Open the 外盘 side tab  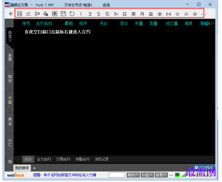10,100
